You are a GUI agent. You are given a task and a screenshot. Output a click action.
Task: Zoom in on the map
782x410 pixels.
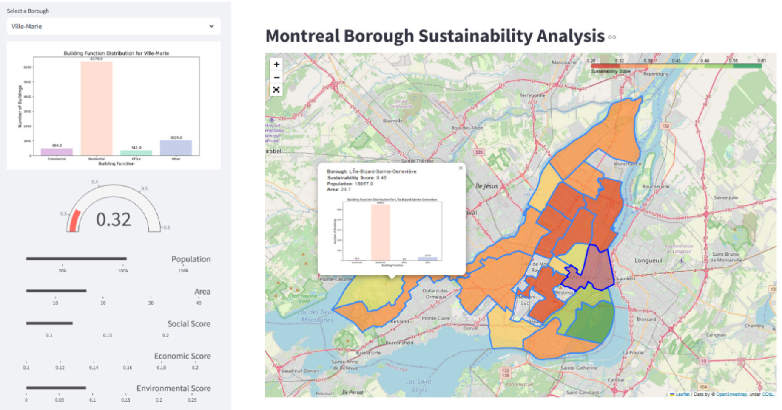[276, 65]
